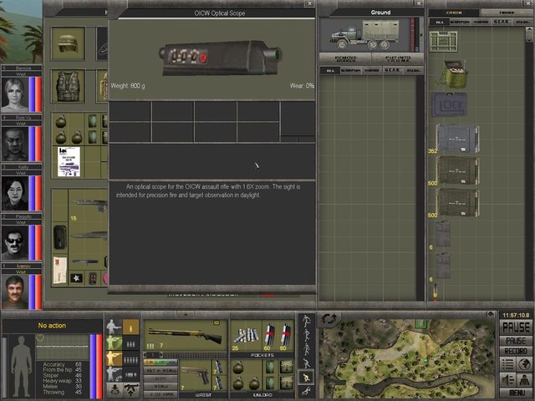The image size is (535, 401).
Task: Collapse the bottom panel using the up arrow tab
Action: coord(186,314)
